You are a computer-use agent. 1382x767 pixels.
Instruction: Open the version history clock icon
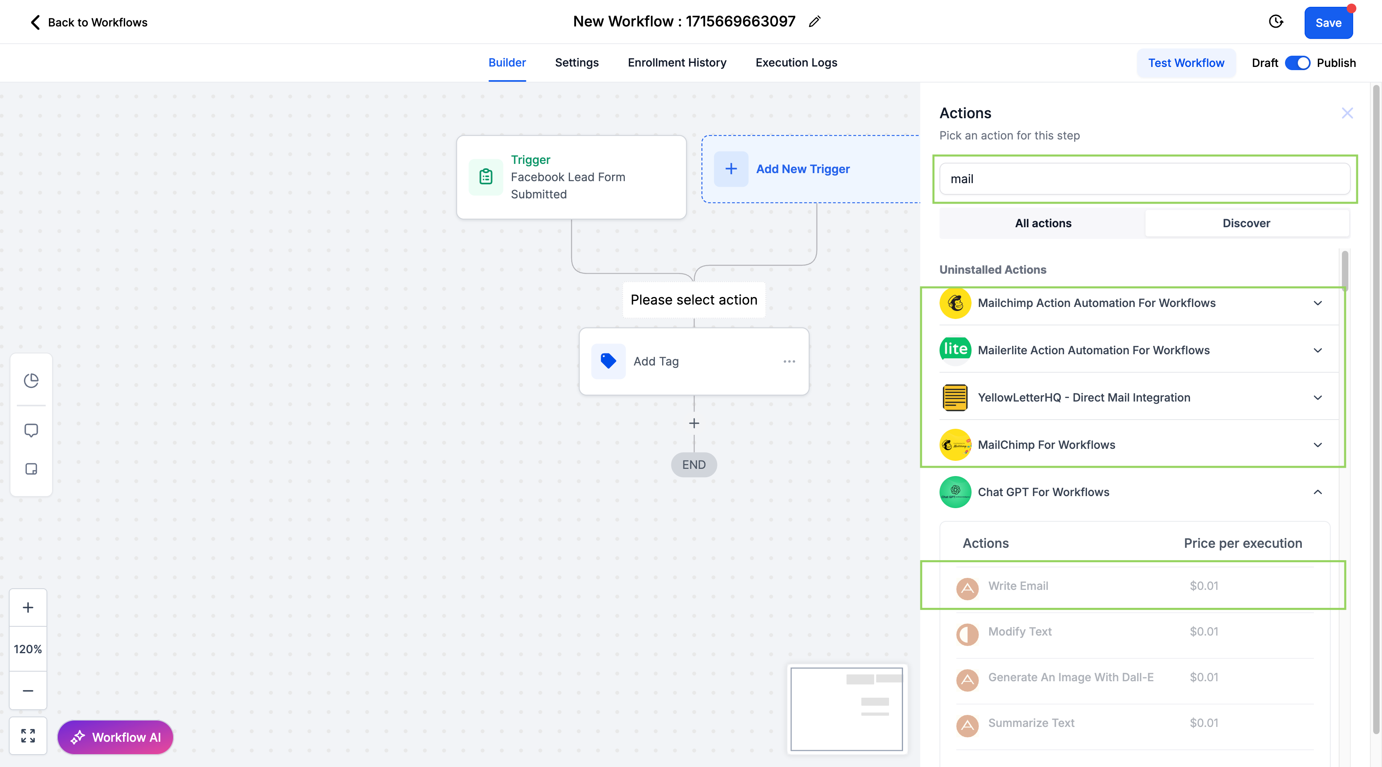coord(1276,22)
